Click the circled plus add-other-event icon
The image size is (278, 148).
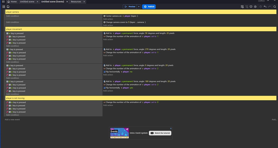(x=255, y=7)
